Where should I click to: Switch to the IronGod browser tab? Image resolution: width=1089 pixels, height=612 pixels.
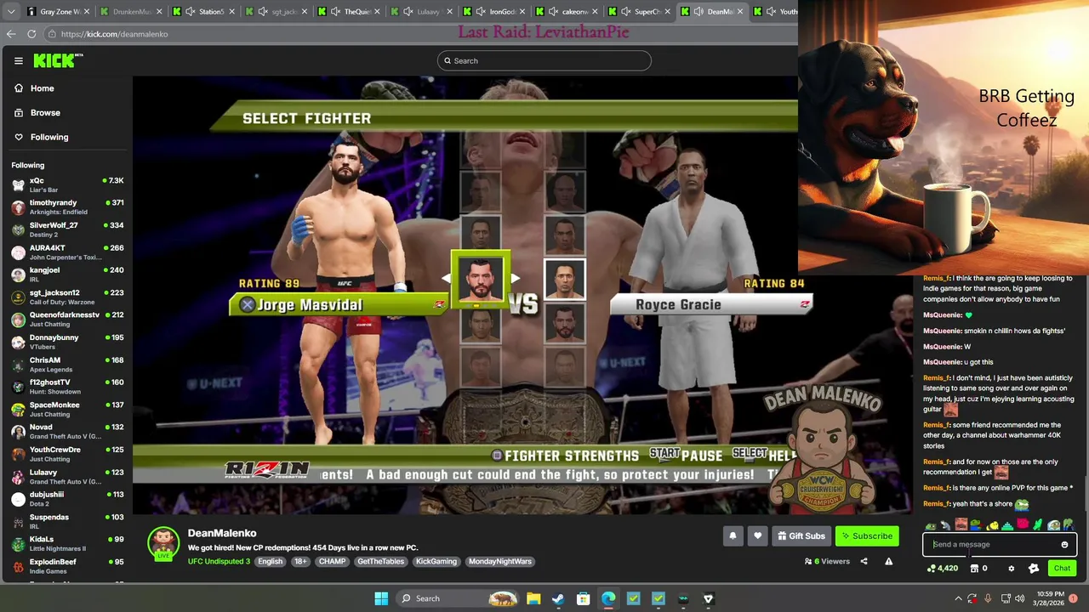[x=495, y=12]
